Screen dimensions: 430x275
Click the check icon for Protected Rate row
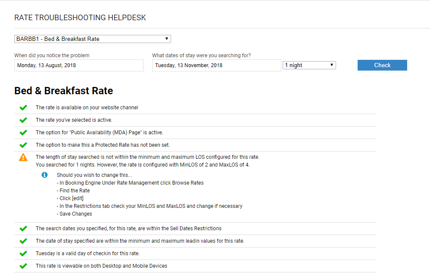pos(23,145)
